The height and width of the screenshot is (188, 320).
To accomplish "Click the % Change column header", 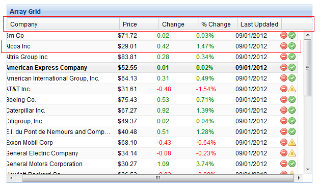I will tap(218, 24).
